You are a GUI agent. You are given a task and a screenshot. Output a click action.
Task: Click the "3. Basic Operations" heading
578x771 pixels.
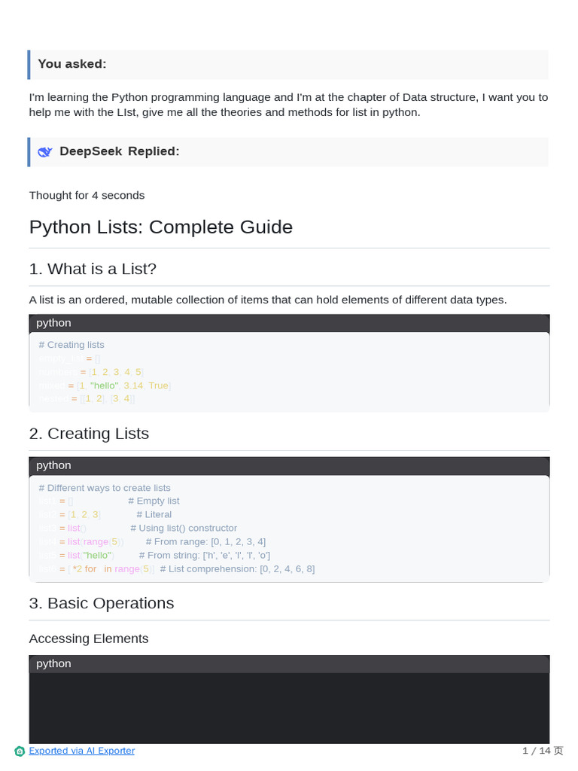pyautogui.click(x=101, y=603)
